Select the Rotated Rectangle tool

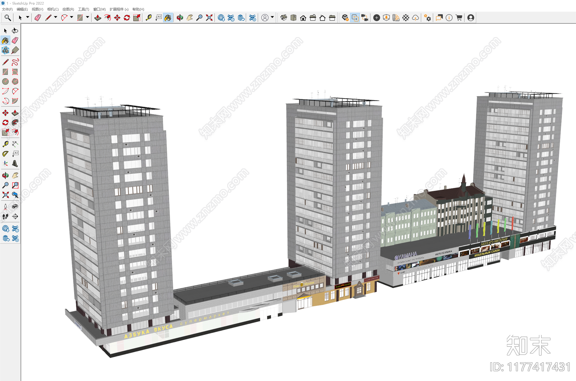(x=15, y=72)
